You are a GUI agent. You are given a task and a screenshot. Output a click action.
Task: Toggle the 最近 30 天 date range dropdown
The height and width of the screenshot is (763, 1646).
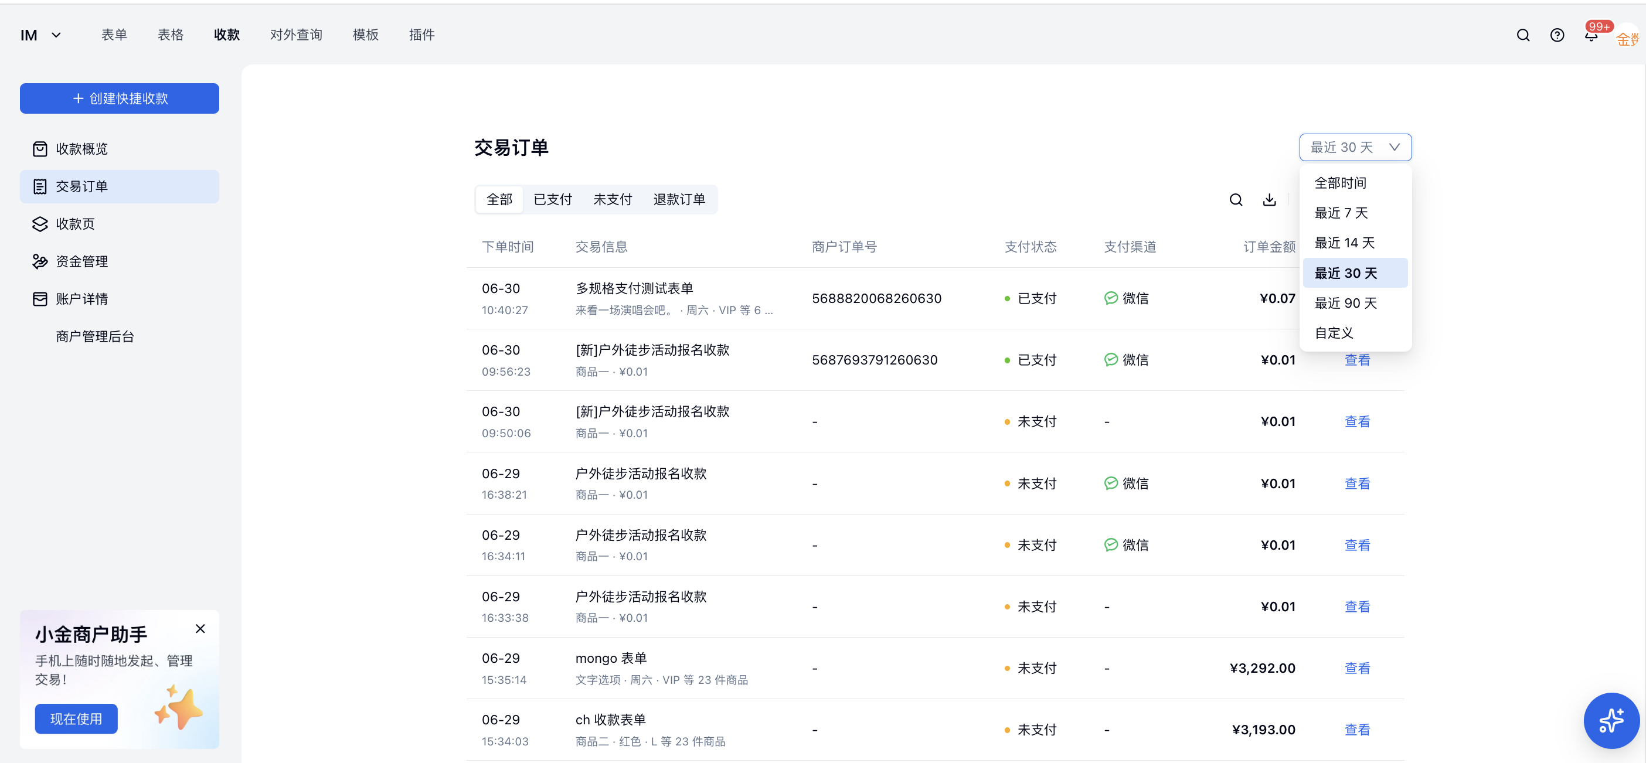(x=1355, y=148)
